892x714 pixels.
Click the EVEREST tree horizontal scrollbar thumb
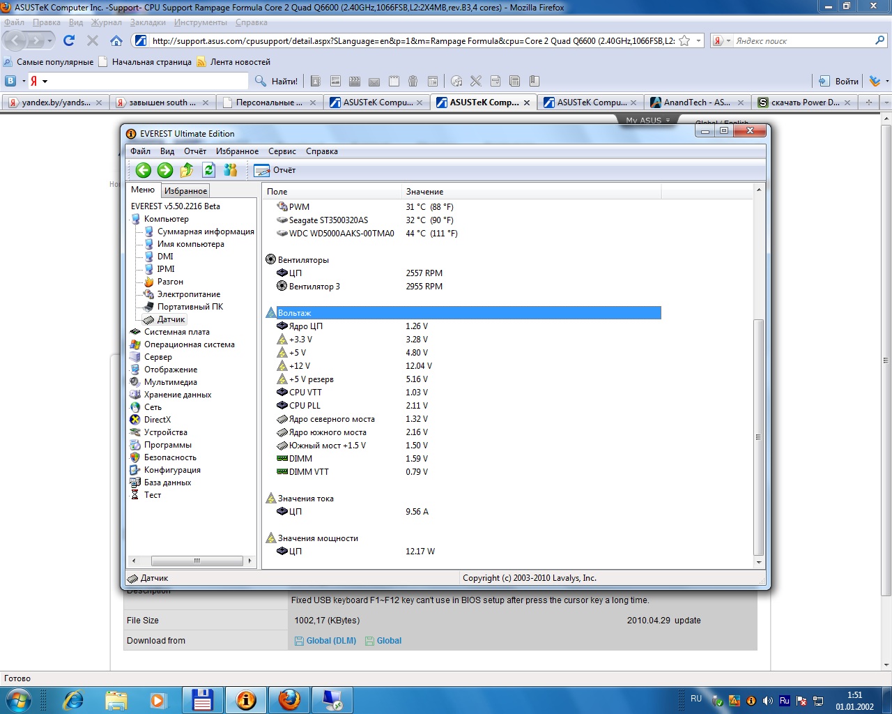pos(197,561)
